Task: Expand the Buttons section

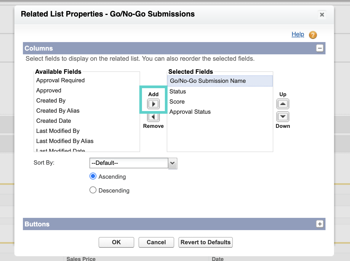Action: coord(320,224)
